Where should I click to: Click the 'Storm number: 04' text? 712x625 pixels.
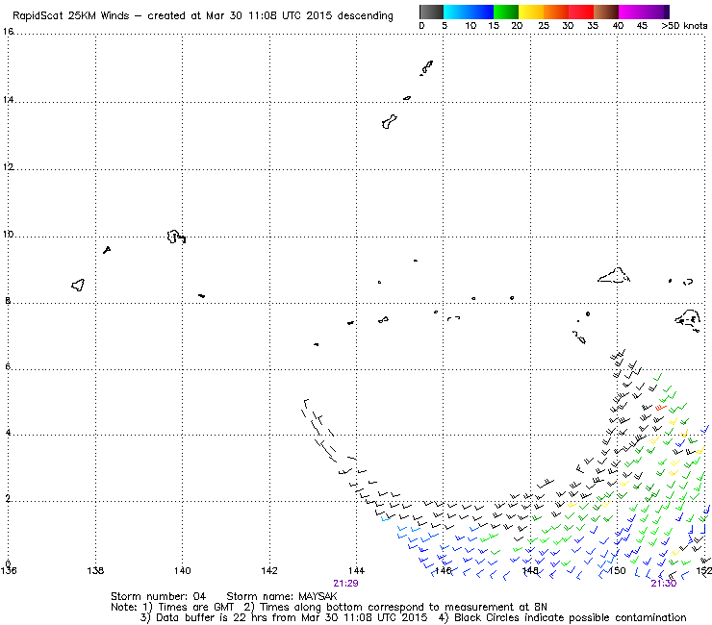pyautogui.click(x=158, y=596)
